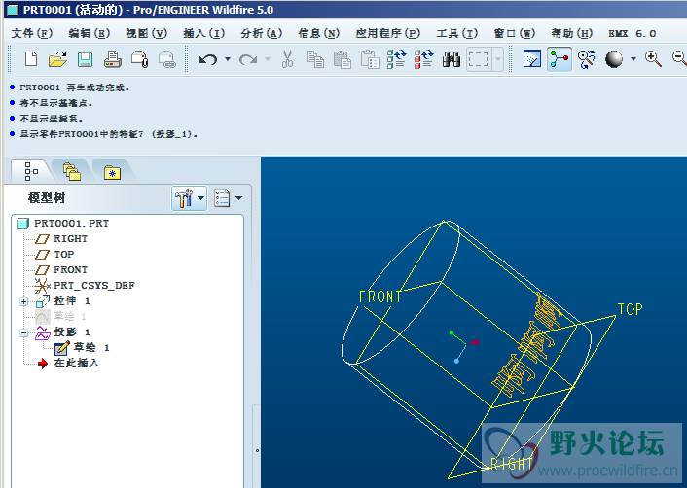Open model tree Settings dropdown
687x488 pixels.
[190, 198]
